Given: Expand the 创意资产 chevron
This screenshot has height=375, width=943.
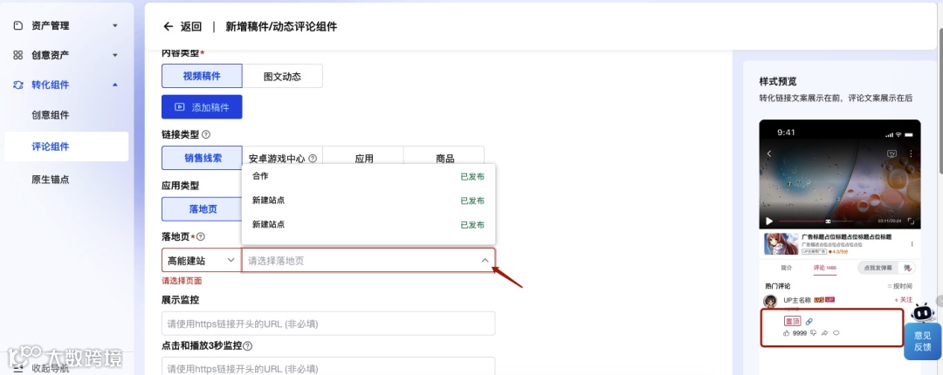Looking at the screenshot, I should click(x=115, y=55).
